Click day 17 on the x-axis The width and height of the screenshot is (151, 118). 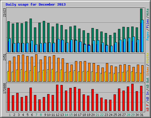[x=80, y=115]
